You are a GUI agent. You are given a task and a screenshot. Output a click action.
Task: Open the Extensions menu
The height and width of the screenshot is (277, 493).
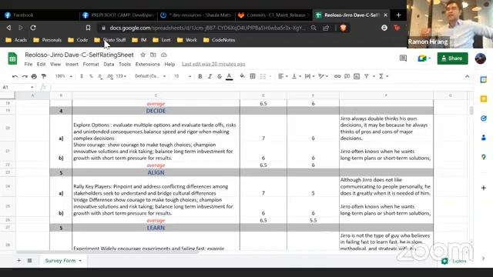click(147, 64)
